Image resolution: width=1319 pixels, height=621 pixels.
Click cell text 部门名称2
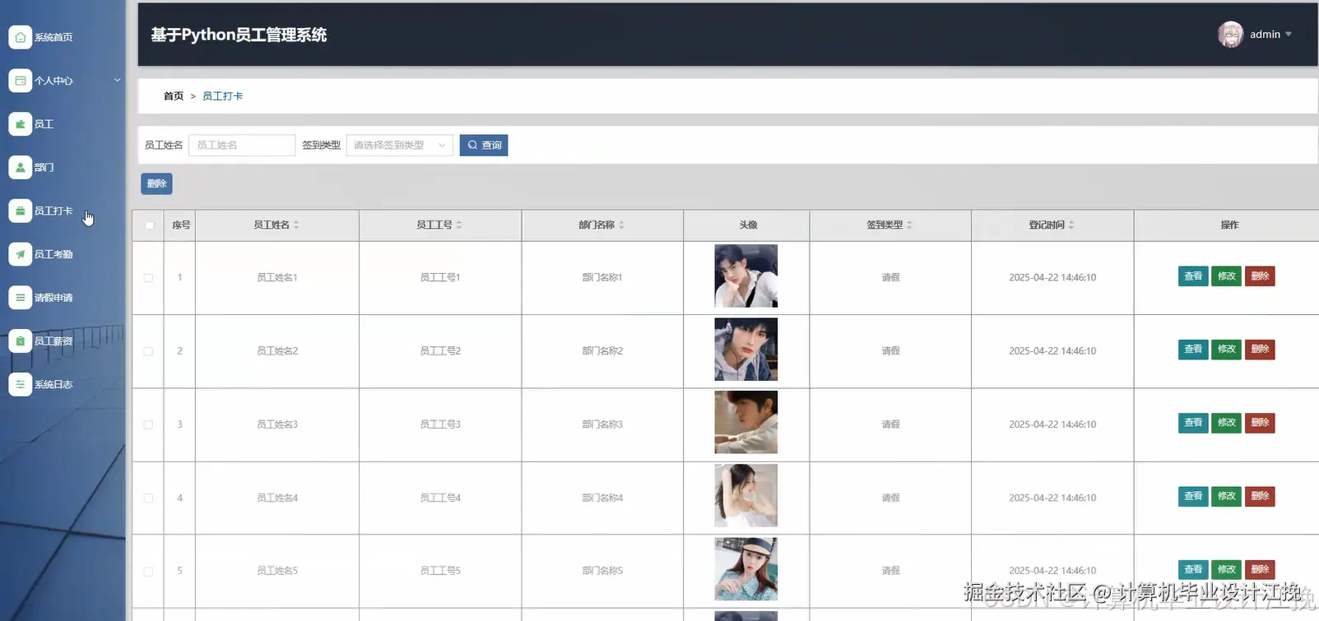coord(602,351)
